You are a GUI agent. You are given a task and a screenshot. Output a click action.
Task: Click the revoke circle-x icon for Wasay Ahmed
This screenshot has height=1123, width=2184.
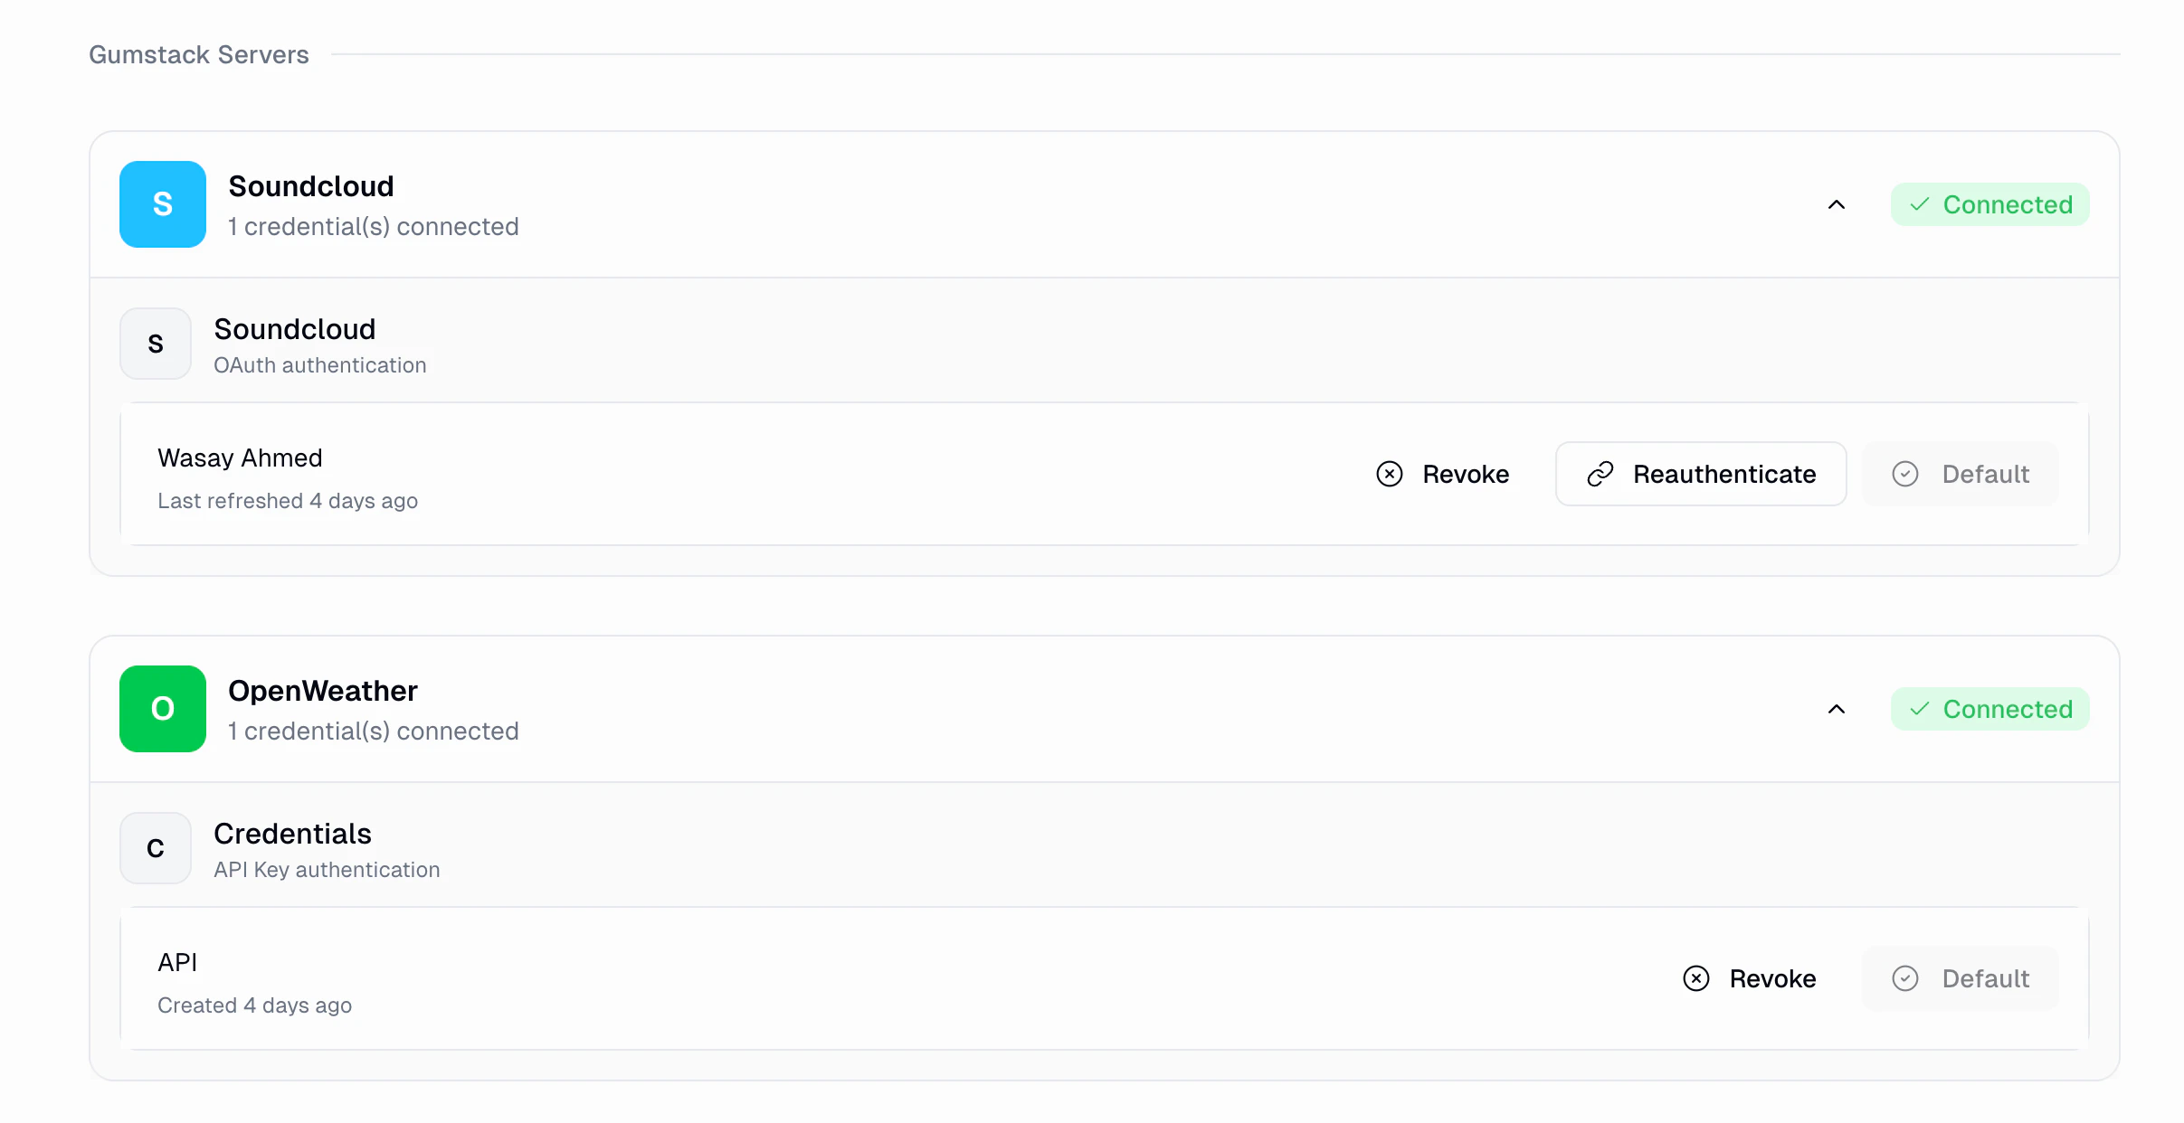(1389, 473)
